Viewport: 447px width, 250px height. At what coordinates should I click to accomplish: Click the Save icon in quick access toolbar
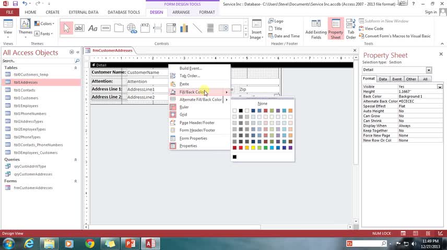pos(15,4)
